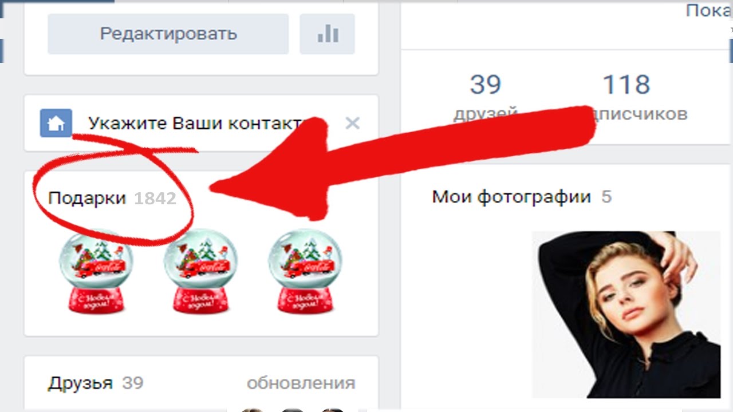Open the Мои фотографии album header
Image resolution: width=733 pixels, height=412 pixels.
click(511, 197)
